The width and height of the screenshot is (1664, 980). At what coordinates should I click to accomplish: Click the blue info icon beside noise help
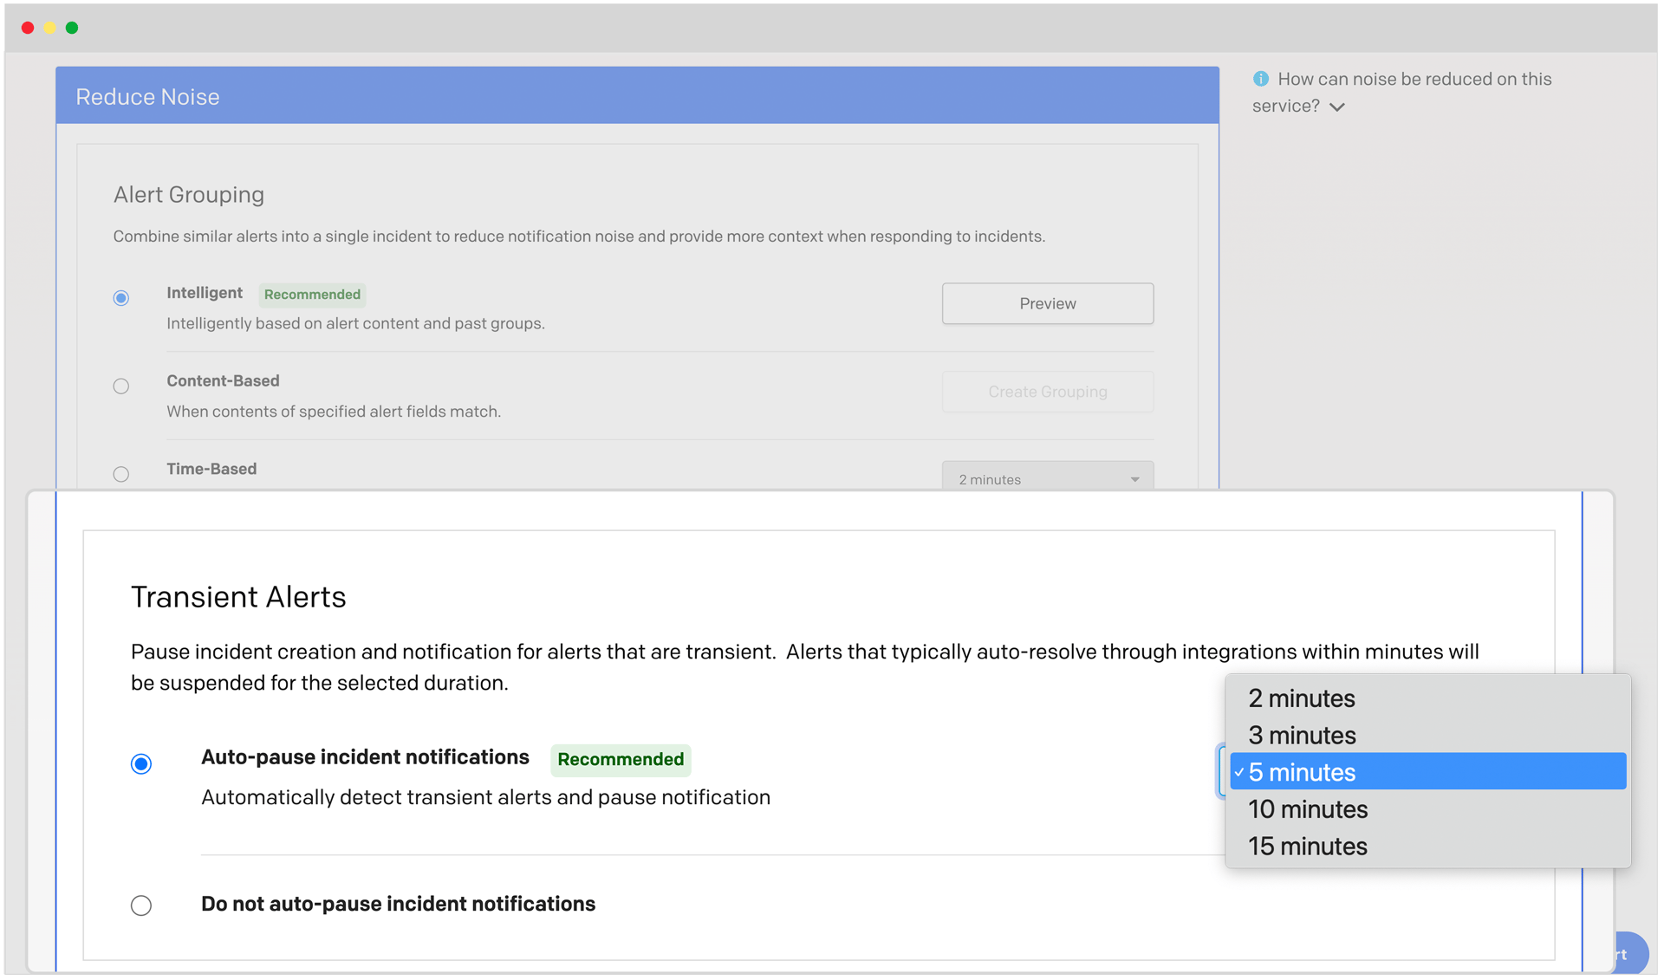pyautogui.click(x=1260, y=79)
